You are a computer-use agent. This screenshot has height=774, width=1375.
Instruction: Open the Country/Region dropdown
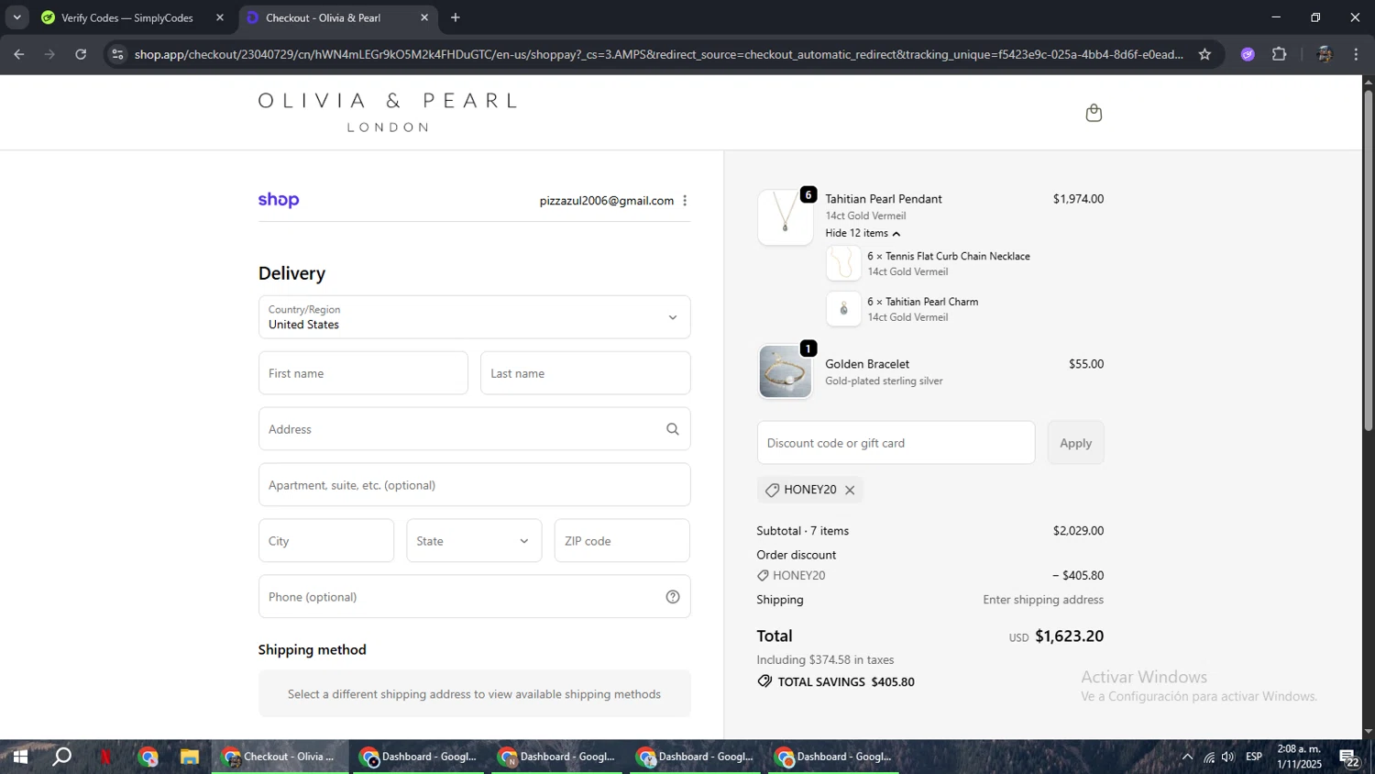[474, 317]
